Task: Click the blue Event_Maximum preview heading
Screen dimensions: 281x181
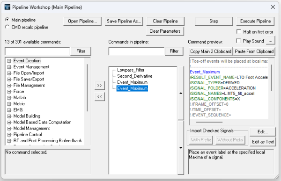Action: 205,72
